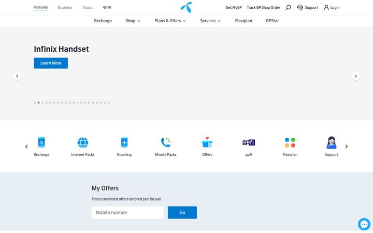The width and height of the screenshot is (373, 233).
Task: Open the search magnifier icon
Action: click(x=289, y=7)
